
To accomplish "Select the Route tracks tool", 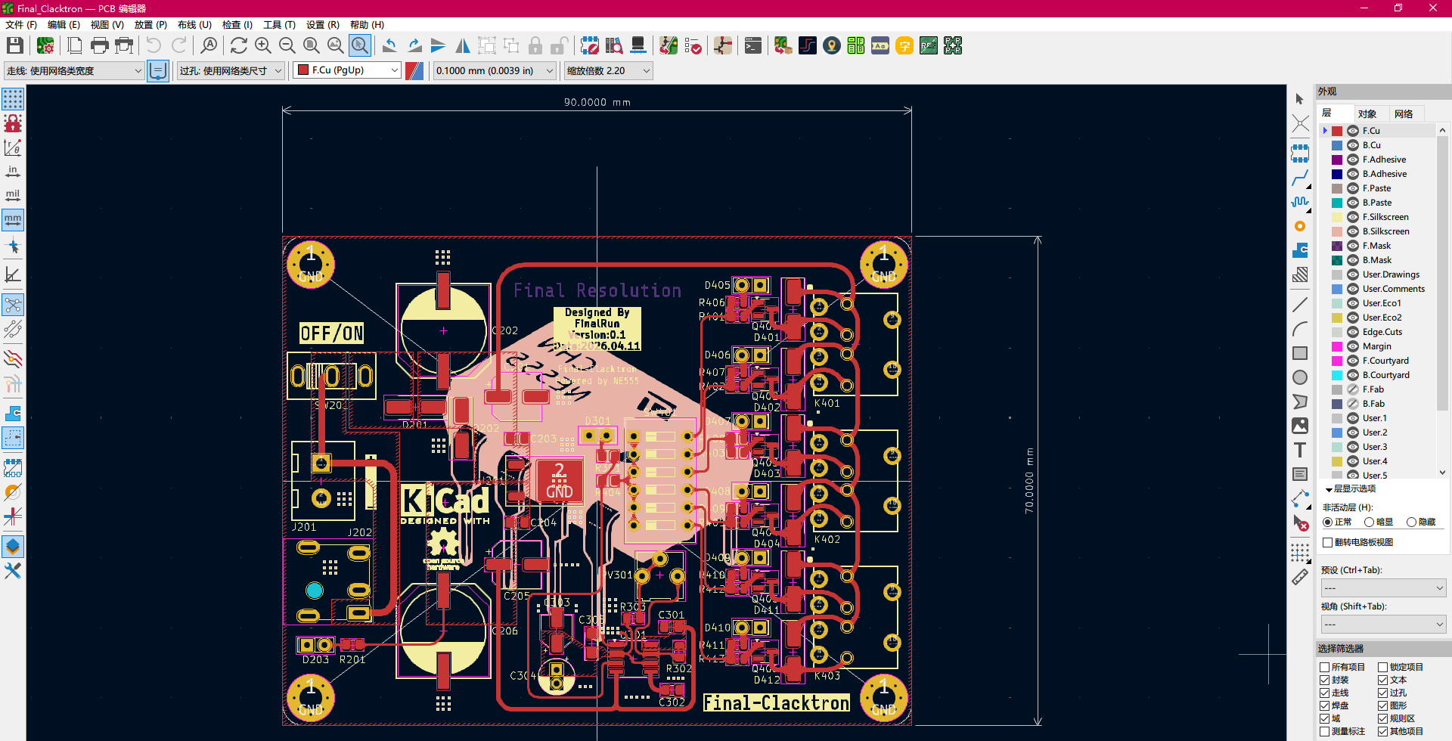I will 1300,178.
